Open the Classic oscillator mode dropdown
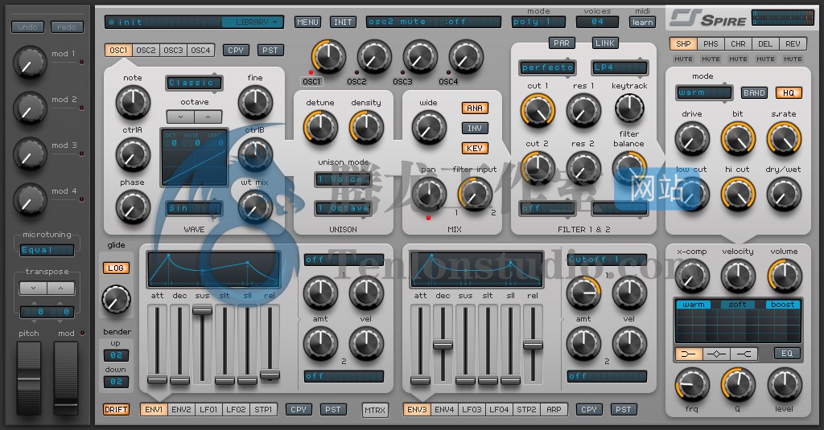 pyautogui.click(x=194, y=83)
